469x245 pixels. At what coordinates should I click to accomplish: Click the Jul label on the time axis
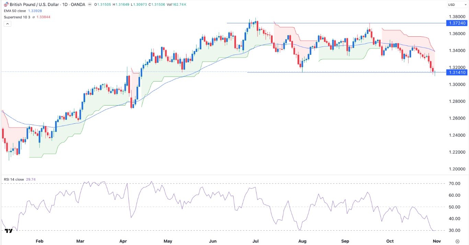point(255,241)
